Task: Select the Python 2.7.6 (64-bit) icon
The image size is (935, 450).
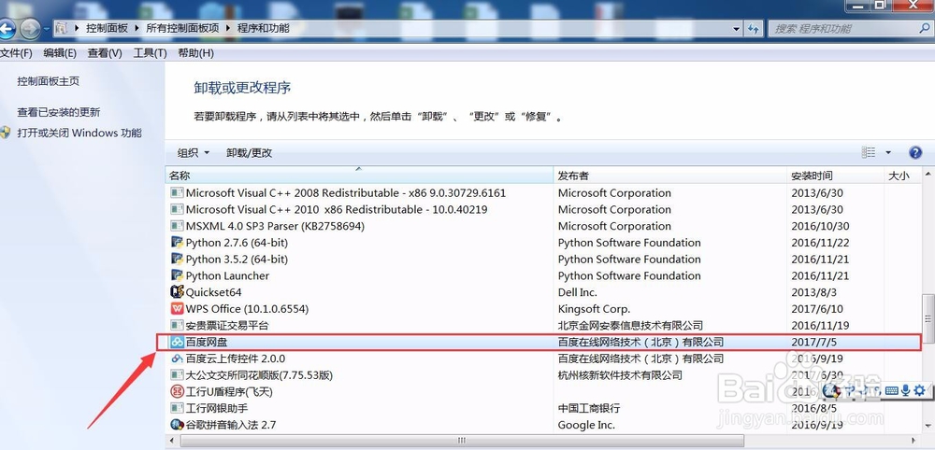Action: (x=177, y=242)
